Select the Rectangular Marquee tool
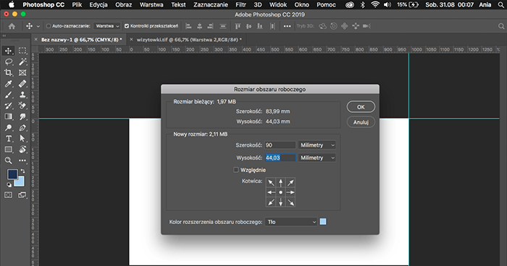 (22, 51)
